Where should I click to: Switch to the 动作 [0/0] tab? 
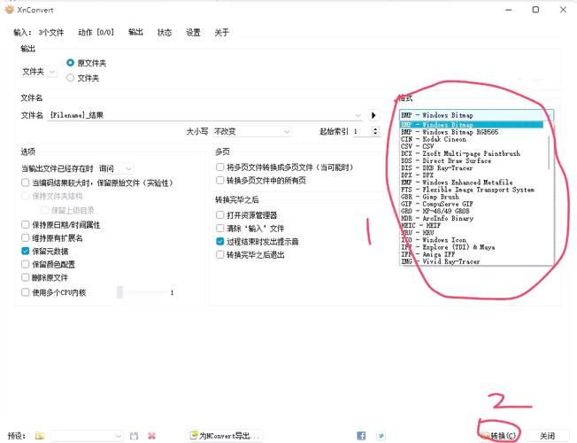click(96, 33)
